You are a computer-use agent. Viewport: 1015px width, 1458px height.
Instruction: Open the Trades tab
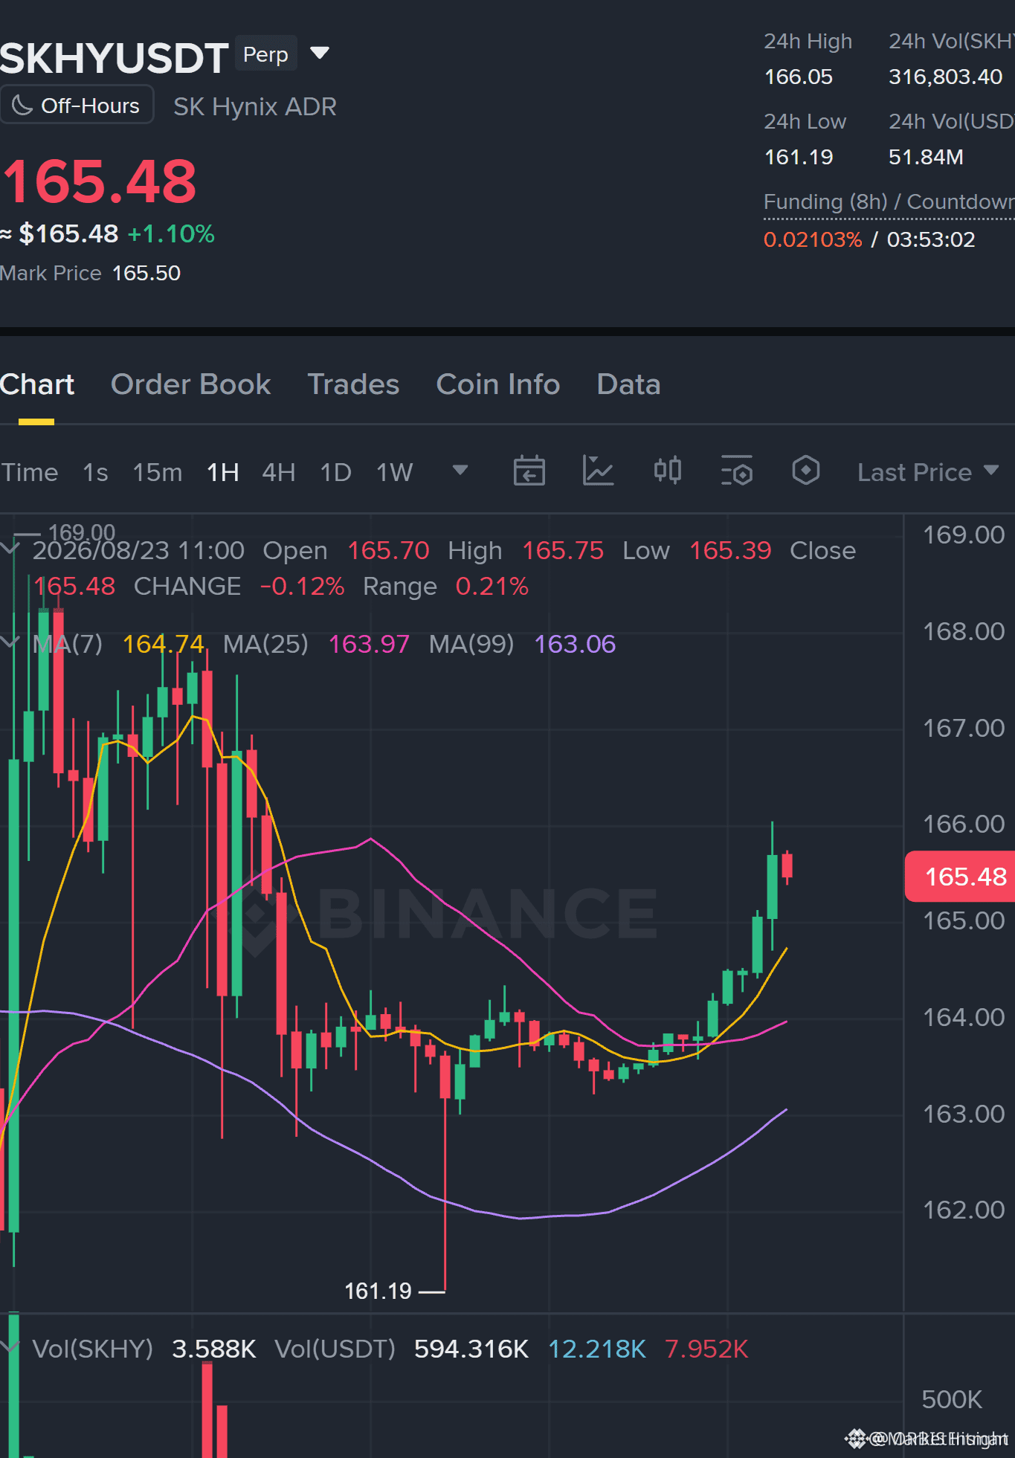(354, 384)
